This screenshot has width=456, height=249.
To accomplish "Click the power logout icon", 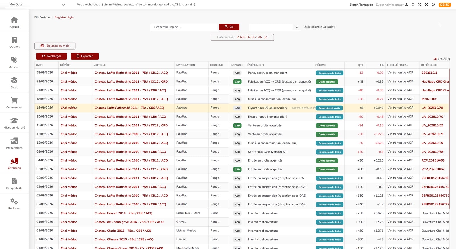I will pyautogui.click(x=433, y=5).
